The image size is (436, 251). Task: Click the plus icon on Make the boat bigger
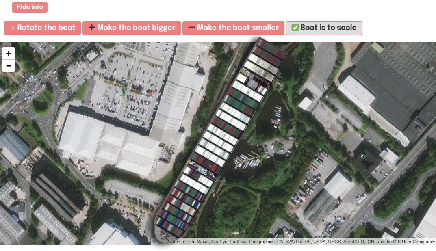coord(91,27)
